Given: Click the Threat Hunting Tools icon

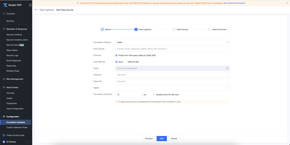Looking at the screenshot, I should [x=4, y=135].
